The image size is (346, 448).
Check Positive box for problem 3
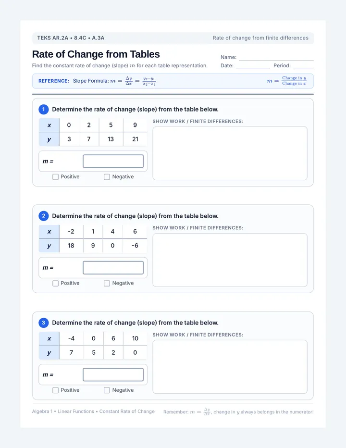coord(55,390)
